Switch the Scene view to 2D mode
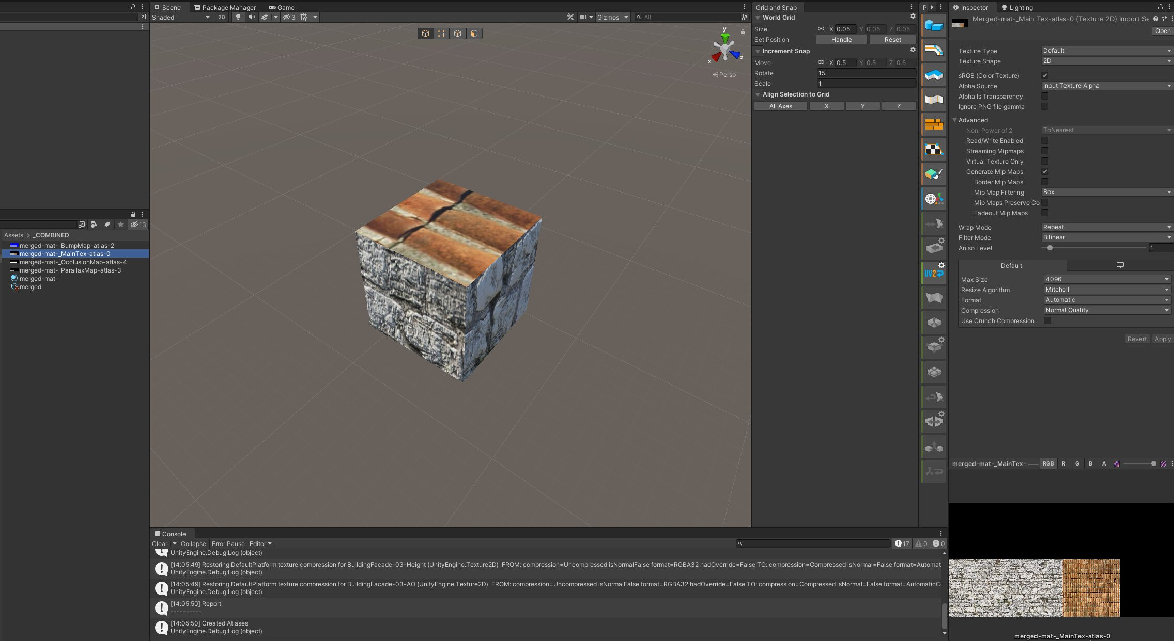The height and width of the screenshot is (641, 1174). click(x=221, y=17)
